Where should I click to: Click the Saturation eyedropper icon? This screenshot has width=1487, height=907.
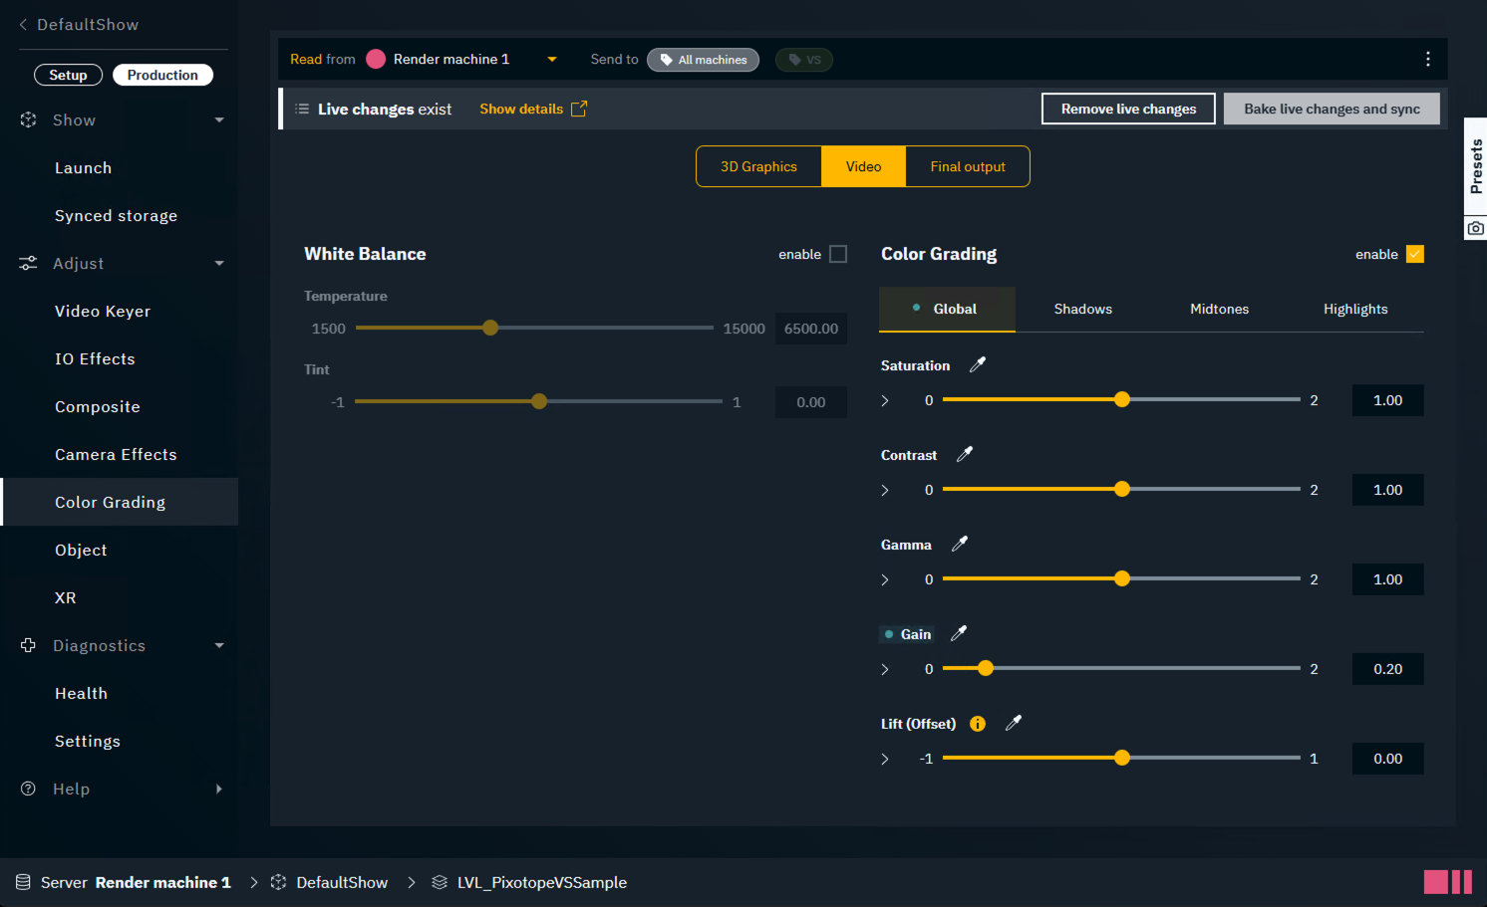pos(978,365)
